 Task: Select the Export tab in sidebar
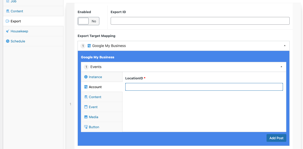pos(33,21)
